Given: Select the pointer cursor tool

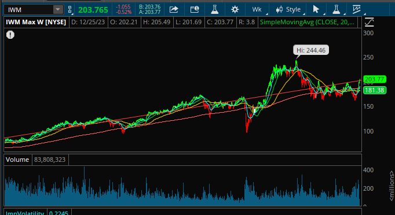Looking at the screenshot, I should click(316, 10).
